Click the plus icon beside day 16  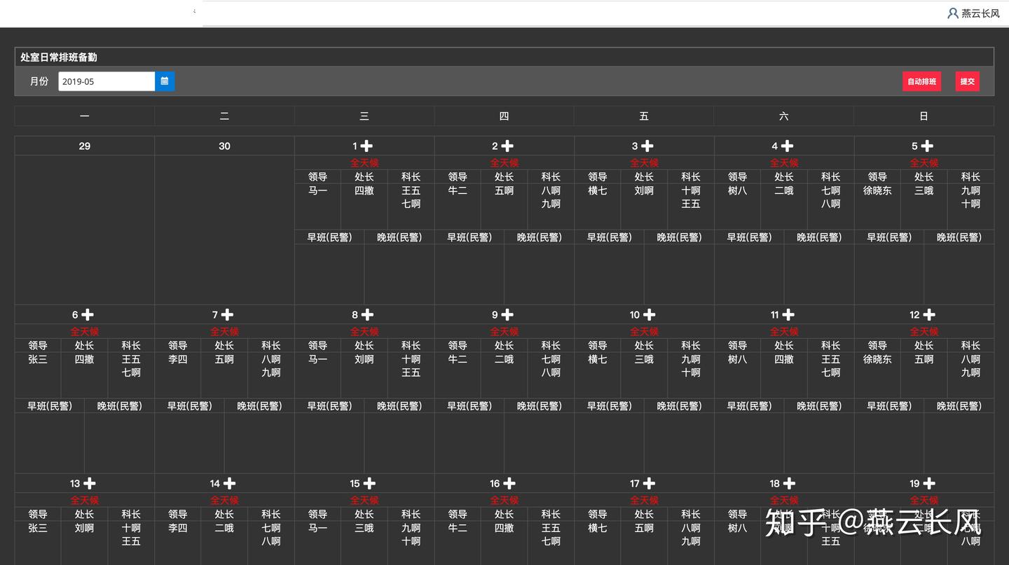click(509, 484)
